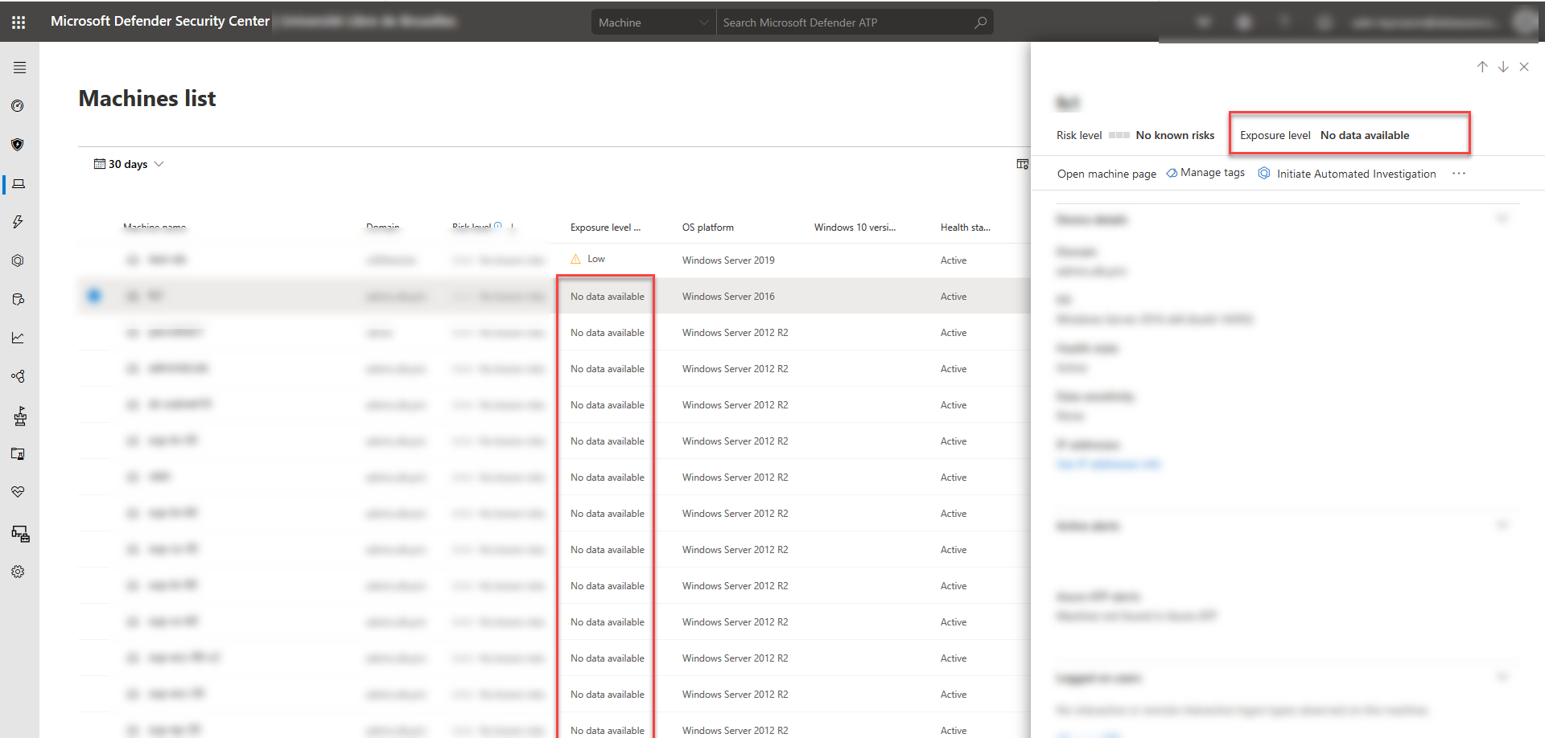Click Active status in Windows Server 2016 row
The width and height of the screenshot is (1545, 738).
click(x=954, y=297)
